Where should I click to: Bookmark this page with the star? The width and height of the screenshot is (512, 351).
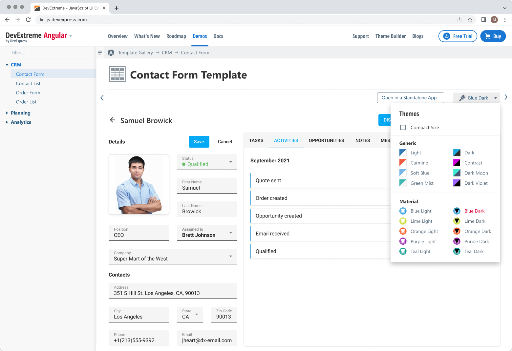coord(470,20)
